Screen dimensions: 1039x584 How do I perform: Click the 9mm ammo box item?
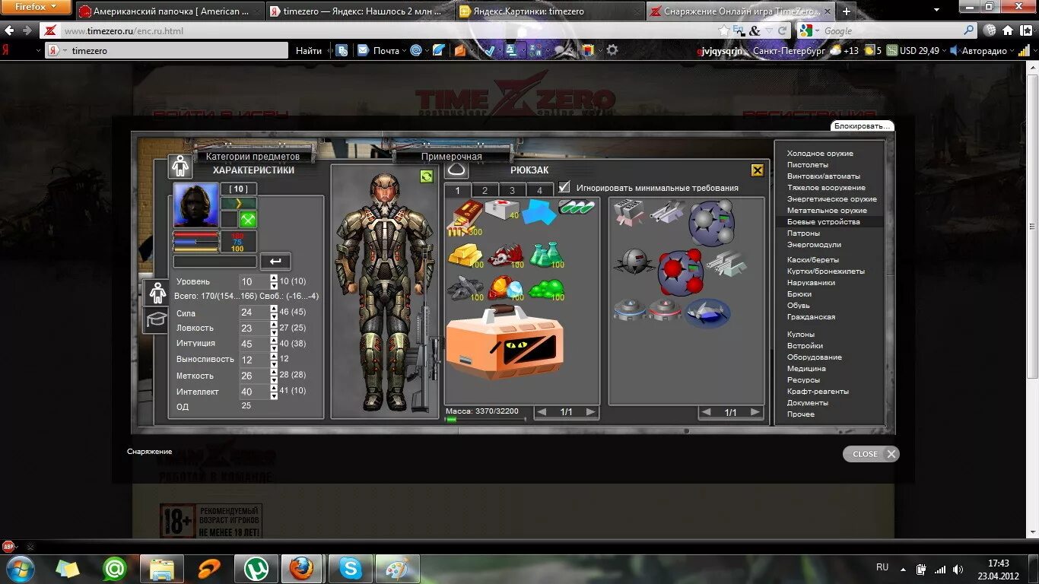pyautogui.click(x=465, y=217)
